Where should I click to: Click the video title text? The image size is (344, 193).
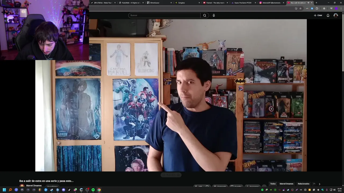[46, 181]
